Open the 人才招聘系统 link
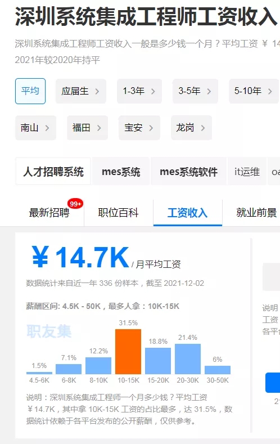The height and width of the screenshot is (444, 280). pyautogui.click(x=53, y=172)
